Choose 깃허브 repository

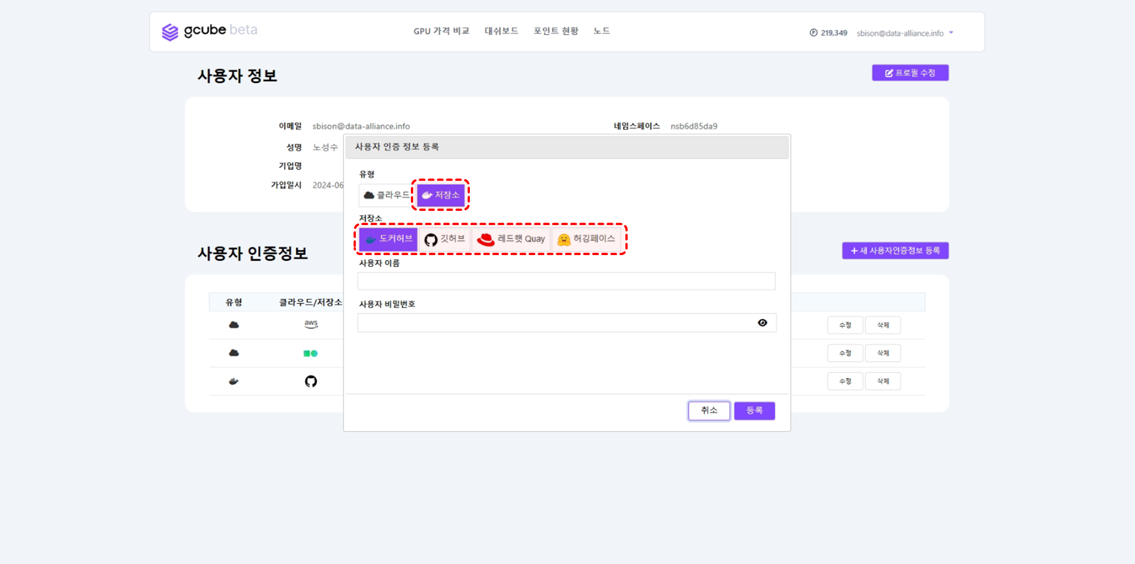coord(445,239)
